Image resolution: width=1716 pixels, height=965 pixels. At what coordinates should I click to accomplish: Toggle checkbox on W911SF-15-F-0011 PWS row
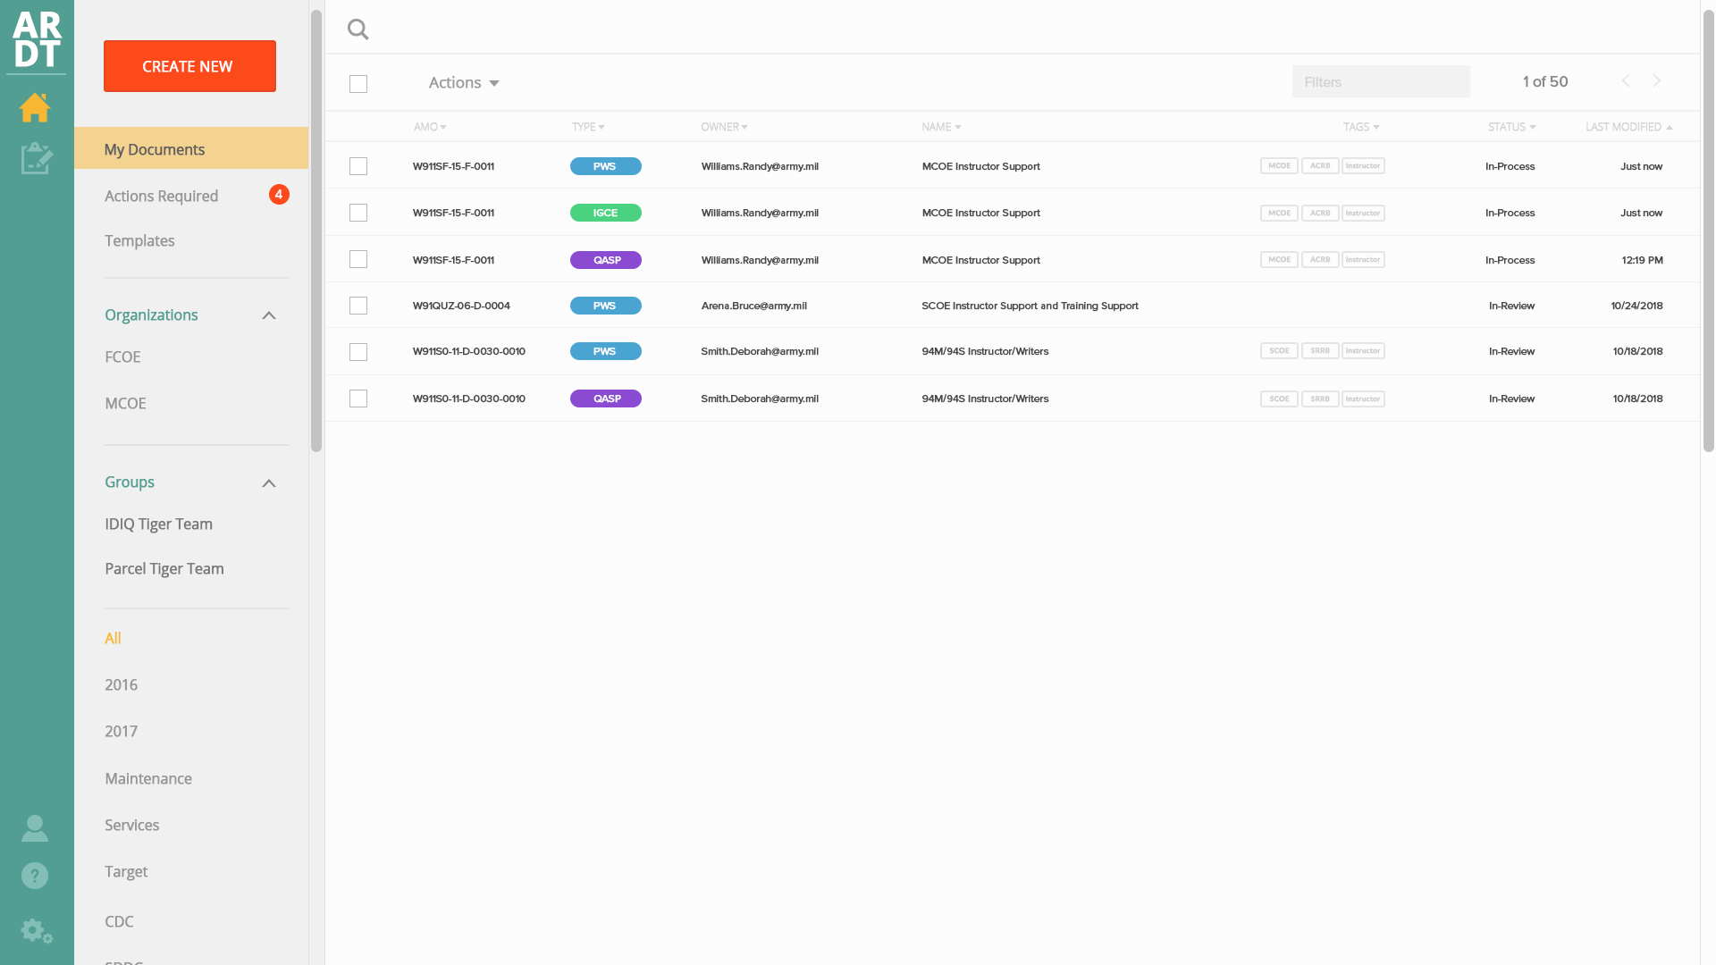click(358, 166)
